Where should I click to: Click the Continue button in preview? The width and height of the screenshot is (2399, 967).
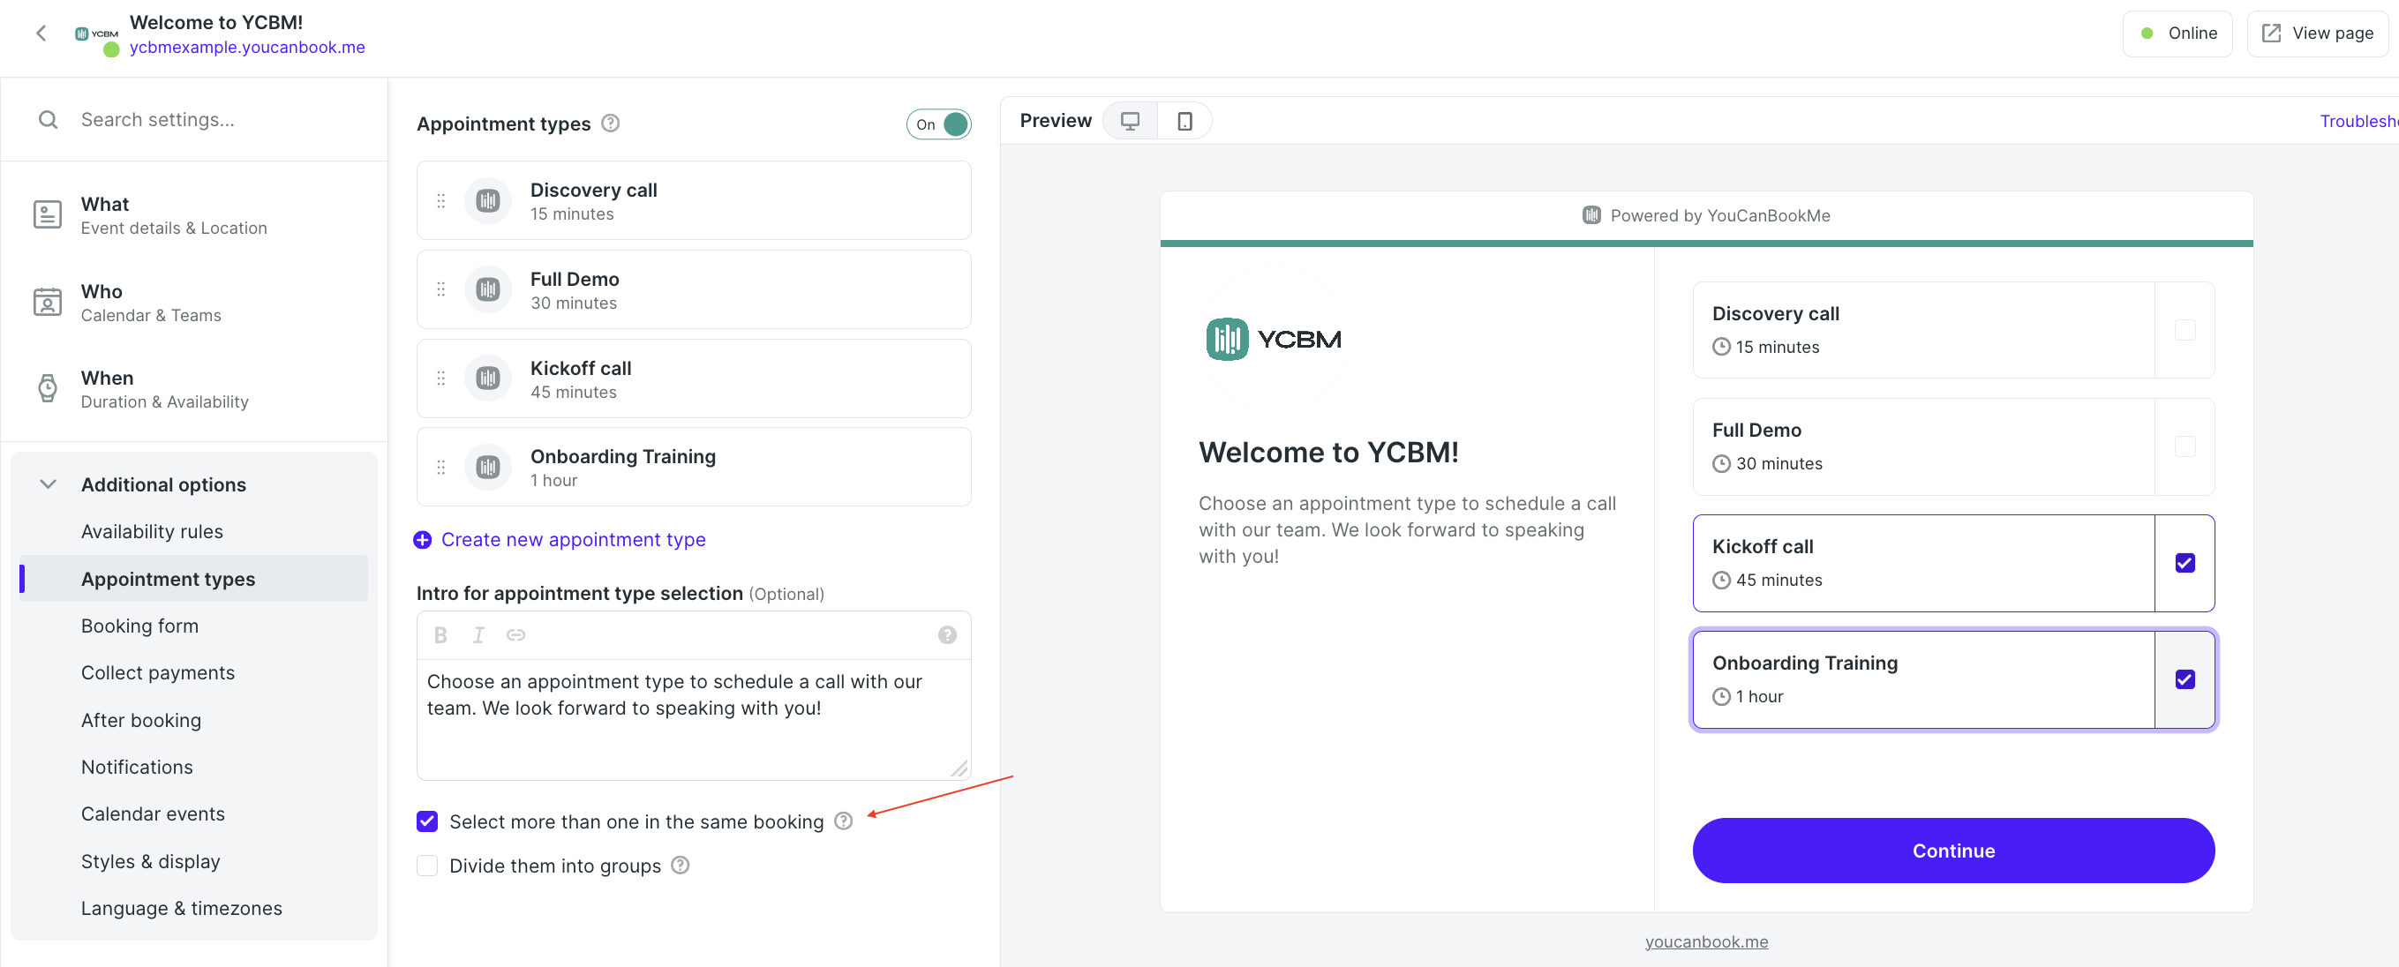tap(1953, 851)
